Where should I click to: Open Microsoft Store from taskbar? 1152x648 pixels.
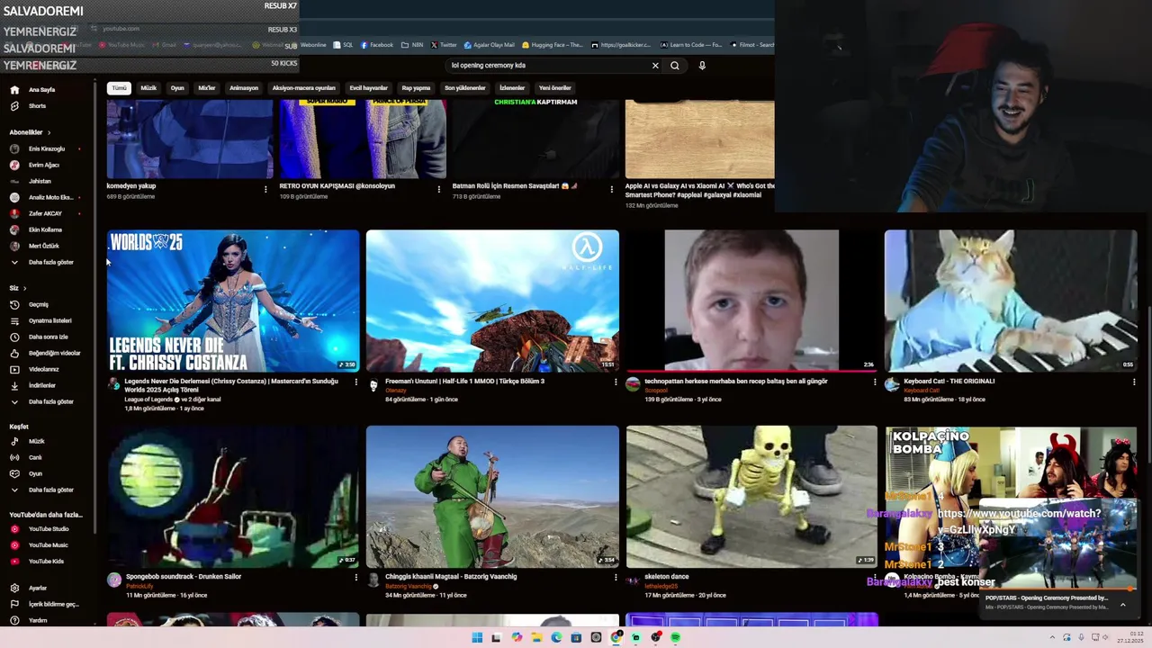click(x=576, y=638)
